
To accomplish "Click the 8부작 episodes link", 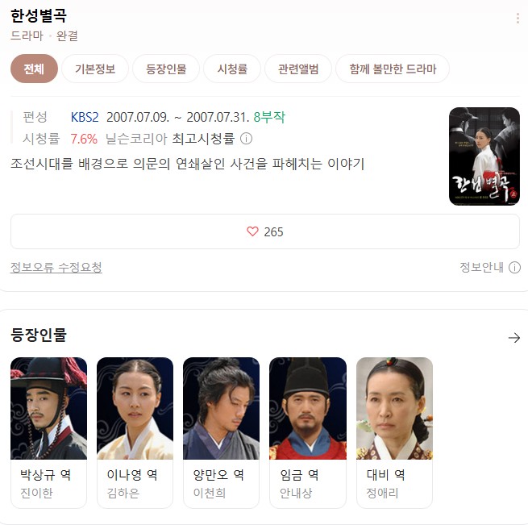I will coord(269,117).
